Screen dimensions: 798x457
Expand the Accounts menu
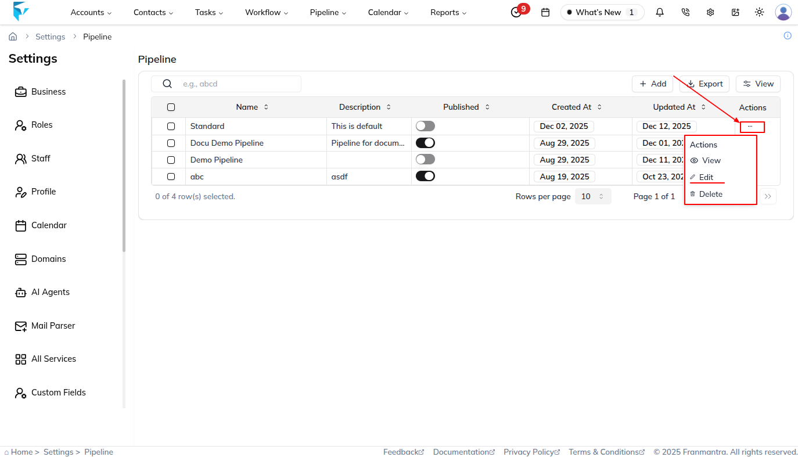[91, 12]
